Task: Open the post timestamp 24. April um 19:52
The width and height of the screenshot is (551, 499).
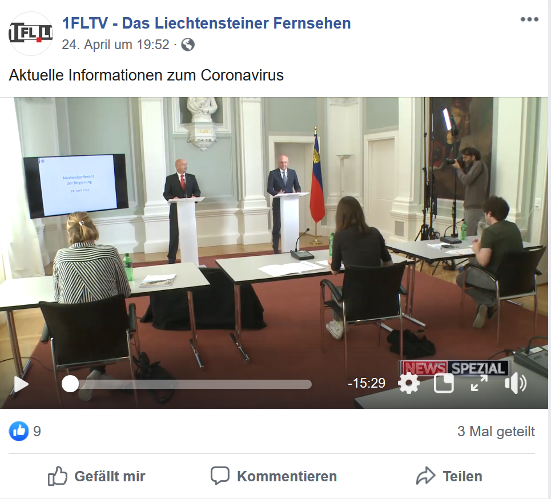Action: (x=115, y=45)
